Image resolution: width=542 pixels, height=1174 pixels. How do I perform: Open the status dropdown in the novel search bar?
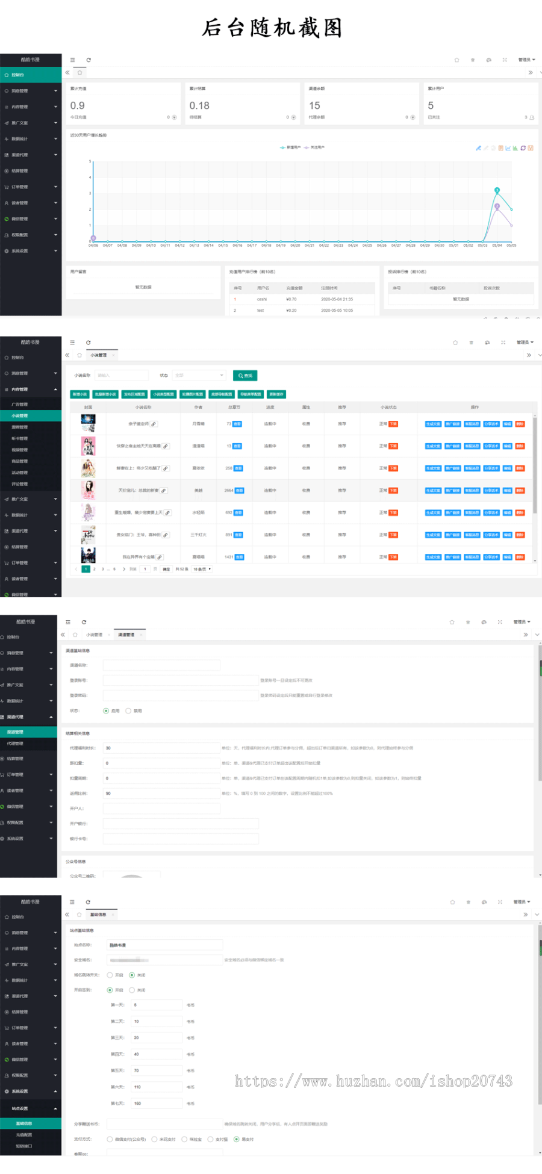pos(199,376)
